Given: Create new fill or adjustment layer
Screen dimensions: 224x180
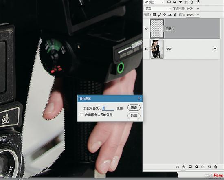Looking at the screenshot, I should 197,167.
